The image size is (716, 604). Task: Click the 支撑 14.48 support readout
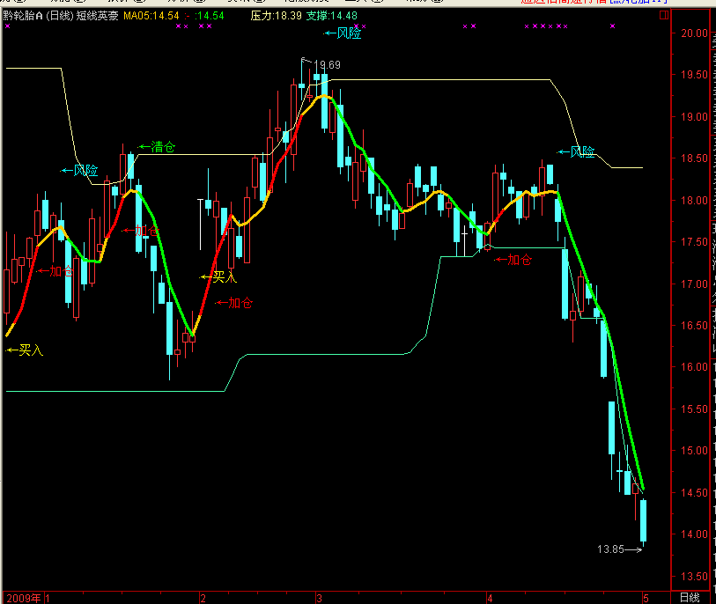point(327,16)
